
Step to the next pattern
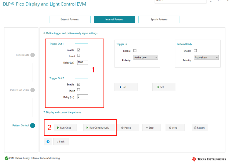[152, 128]
